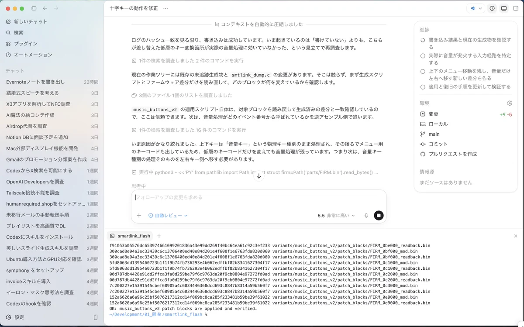Viewport: 524px width, 327px height.
Task: Open the 自動レビュー dropdown
Action: click(168, 216)
